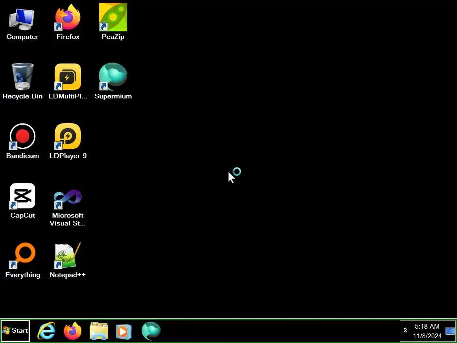Open the Start menu

coord(15,330)
